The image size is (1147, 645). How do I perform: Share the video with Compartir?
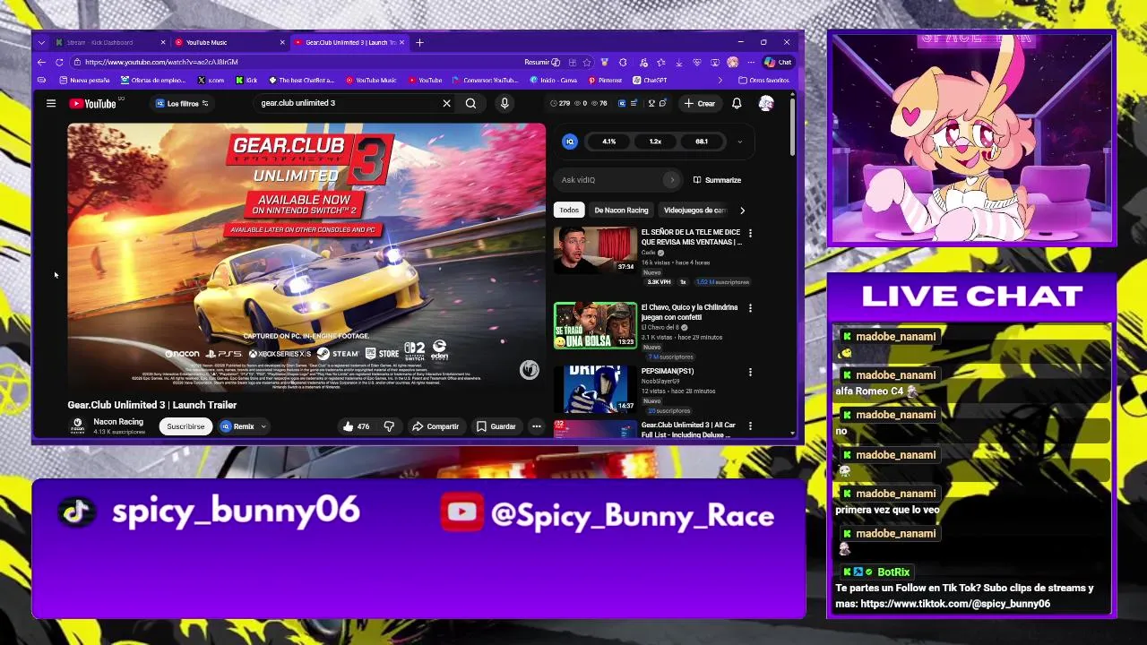(436, 426)
